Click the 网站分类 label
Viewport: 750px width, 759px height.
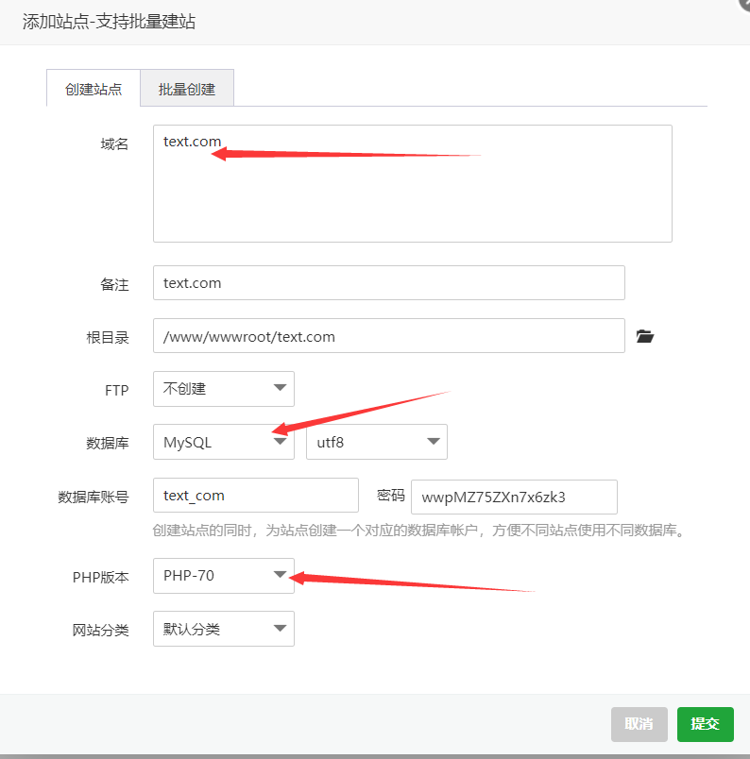click(100, 630)
